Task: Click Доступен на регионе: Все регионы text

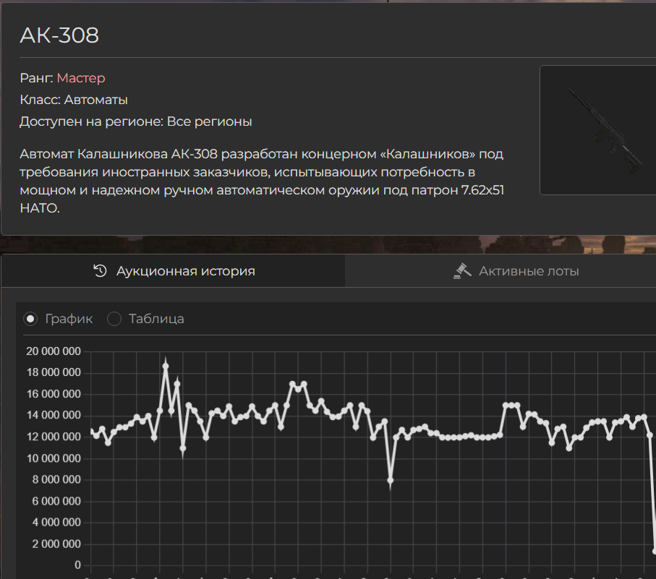Action: (135, 121)
